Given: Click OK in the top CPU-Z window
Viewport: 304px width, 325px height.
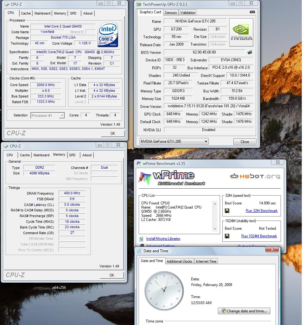Looking at the screenshot, I should pos(113,134).
